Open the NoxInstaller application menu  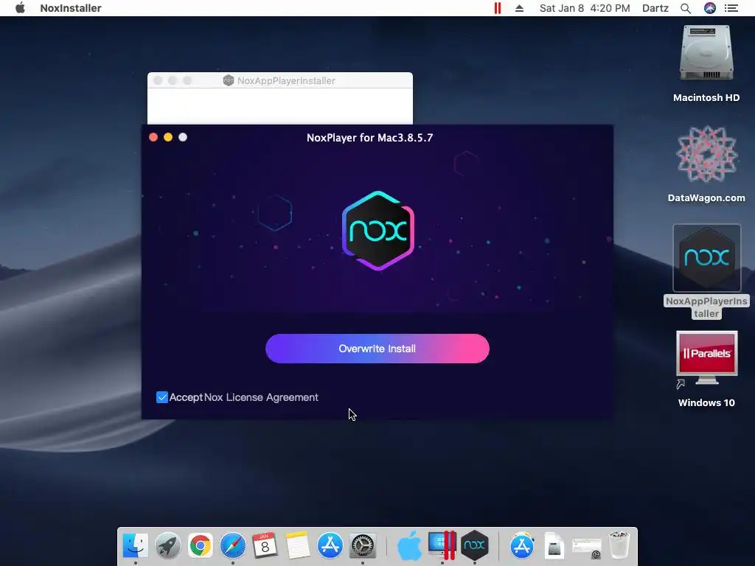coord(71,8)
